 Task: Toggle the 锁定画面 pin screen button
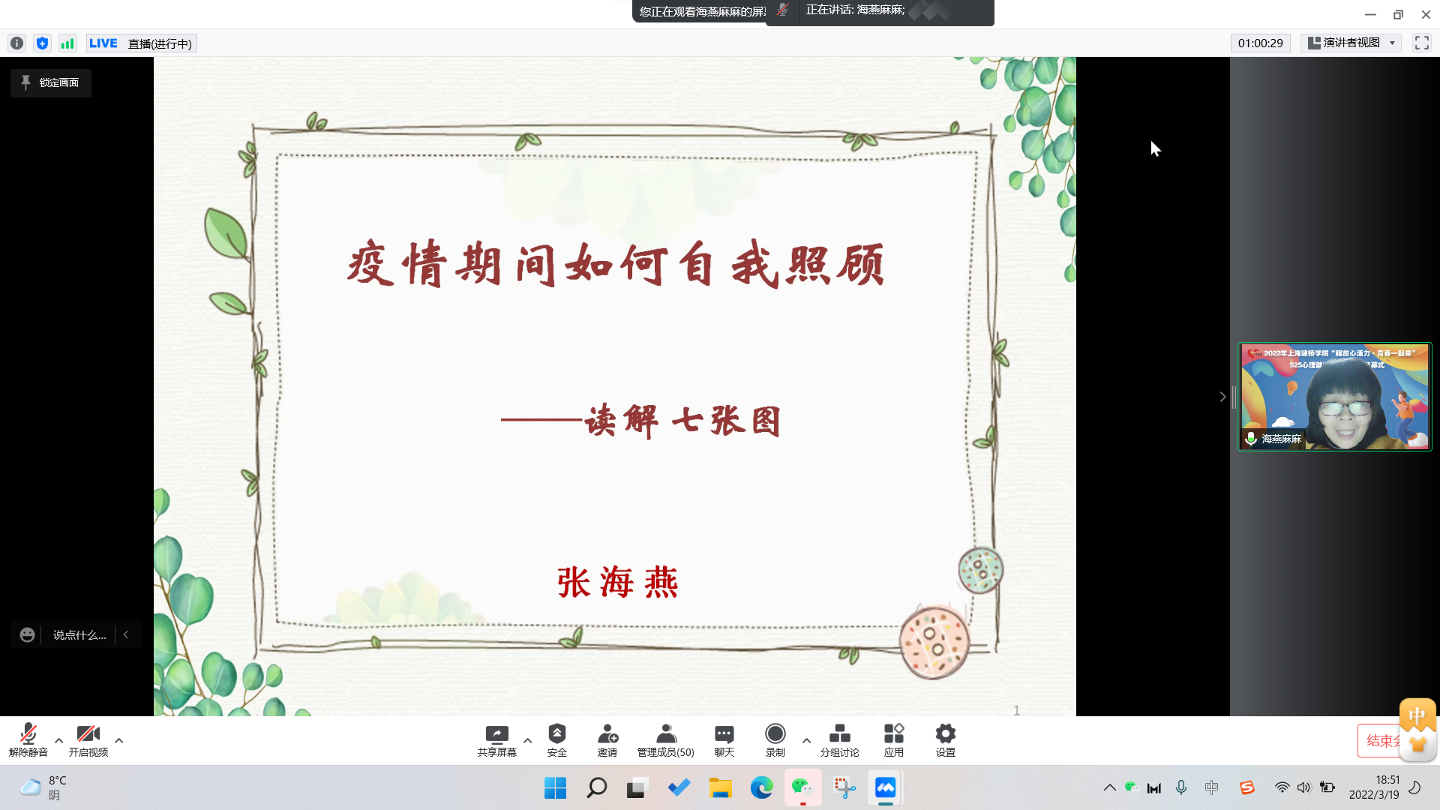point(51,82)
